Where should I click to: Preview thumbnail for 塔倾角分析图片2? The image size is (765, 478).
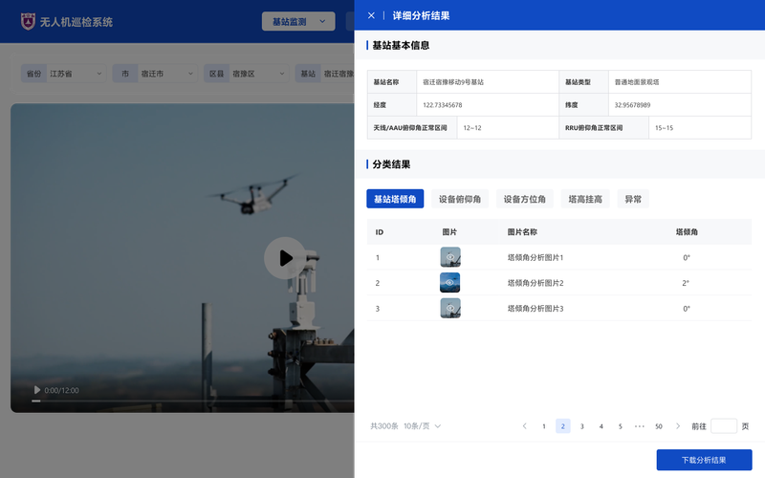click(x=449, y=282)
